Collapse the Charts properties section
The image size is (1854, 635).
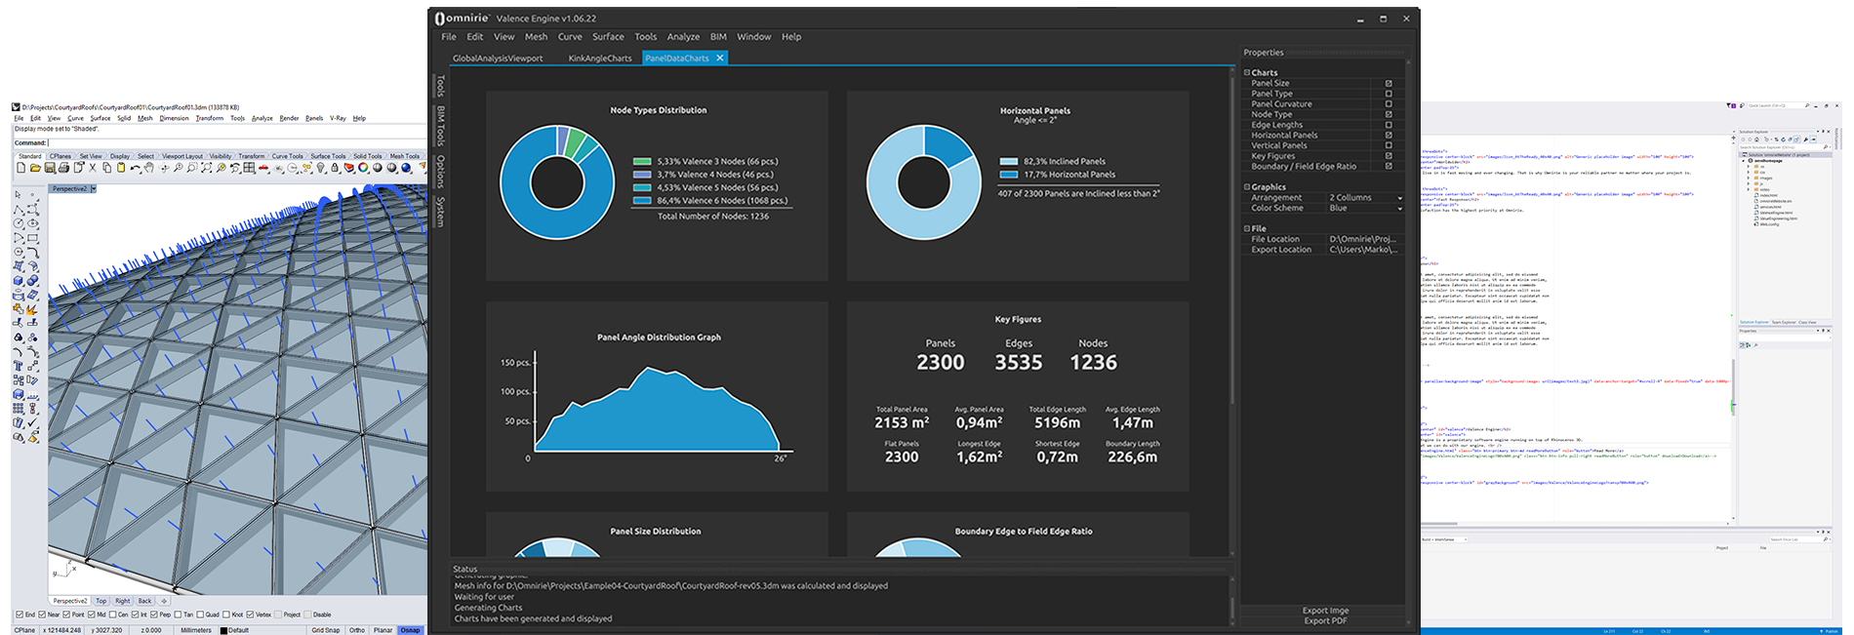pyautogui.click(x=1247, y=73)
